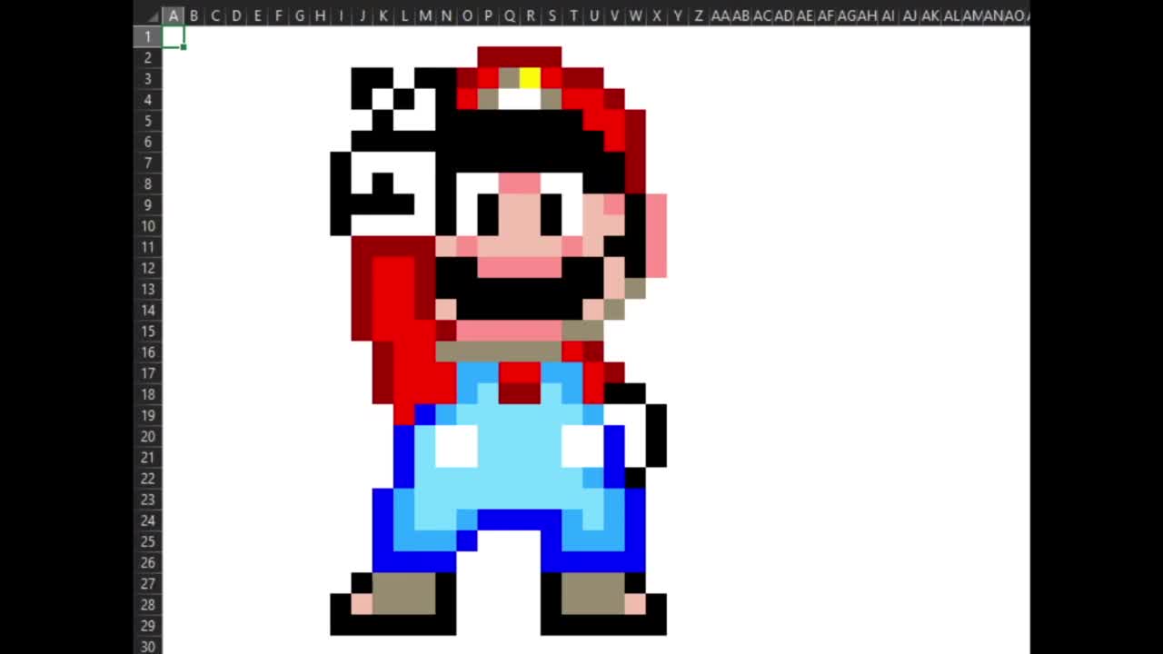Screen dimensions: 1163x654
Task: Select column AN header
Action: click(993, 15)
